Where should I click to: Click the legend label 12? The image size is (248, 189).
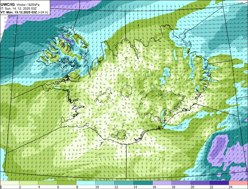coord(116,187)
